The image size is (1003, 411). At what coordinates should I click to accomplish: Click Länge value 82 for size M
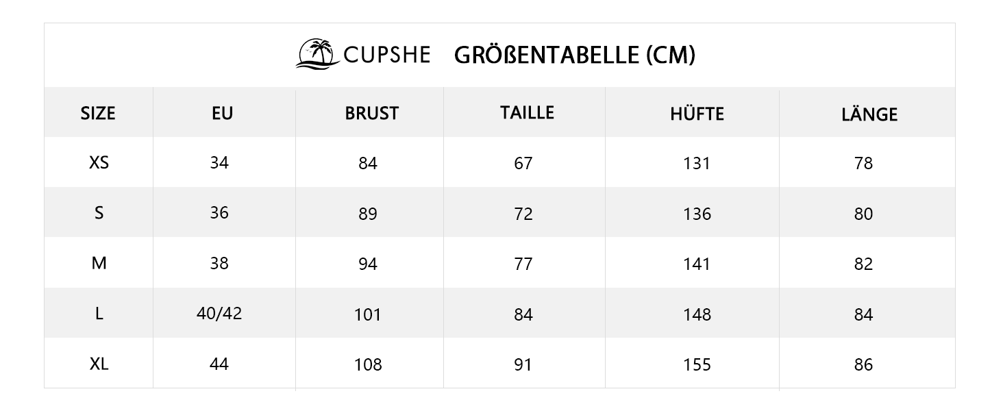864,264
